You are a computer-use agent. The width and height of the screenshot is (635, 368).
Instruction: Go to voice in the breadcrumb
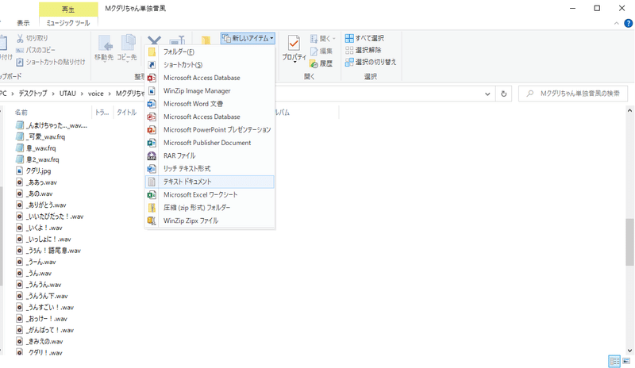coord(95,94)
